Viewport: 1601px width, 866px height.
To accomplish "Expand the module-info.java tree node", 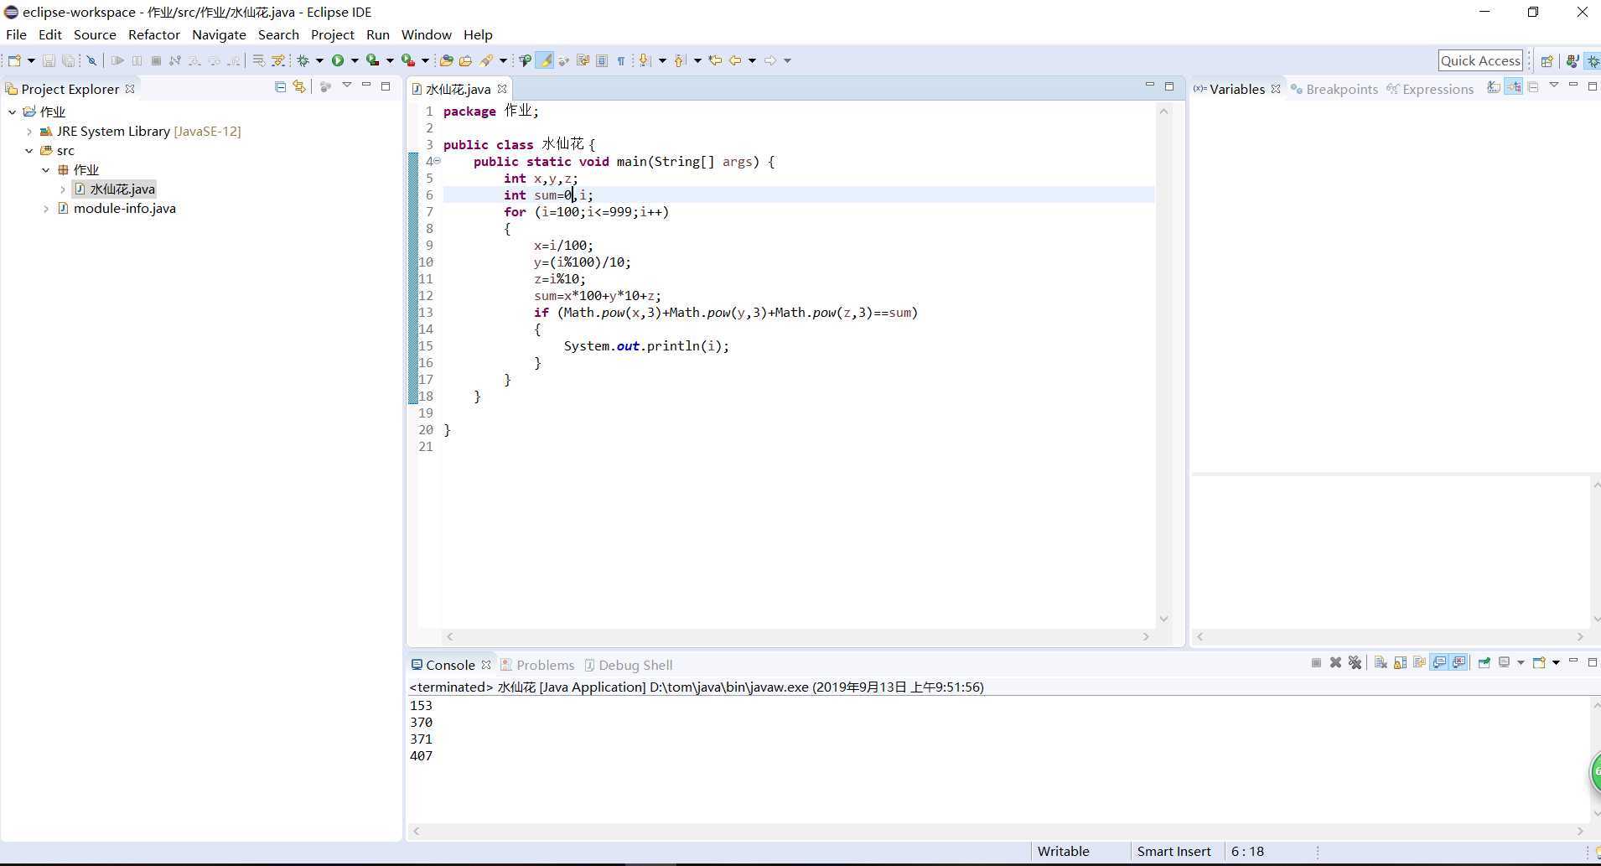I will [x=46, y=209].
